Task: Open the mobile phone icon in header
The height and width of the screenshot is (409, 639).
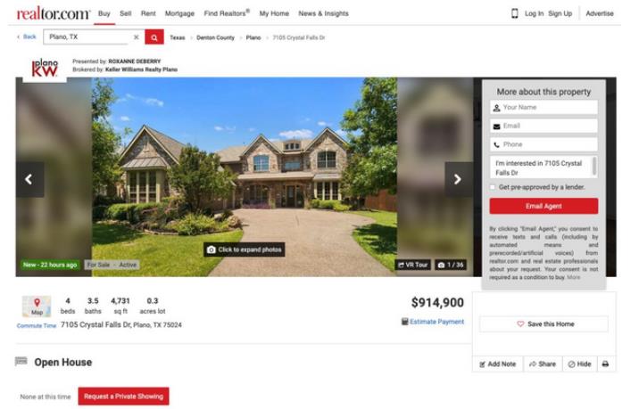Action: pos(515,13)
